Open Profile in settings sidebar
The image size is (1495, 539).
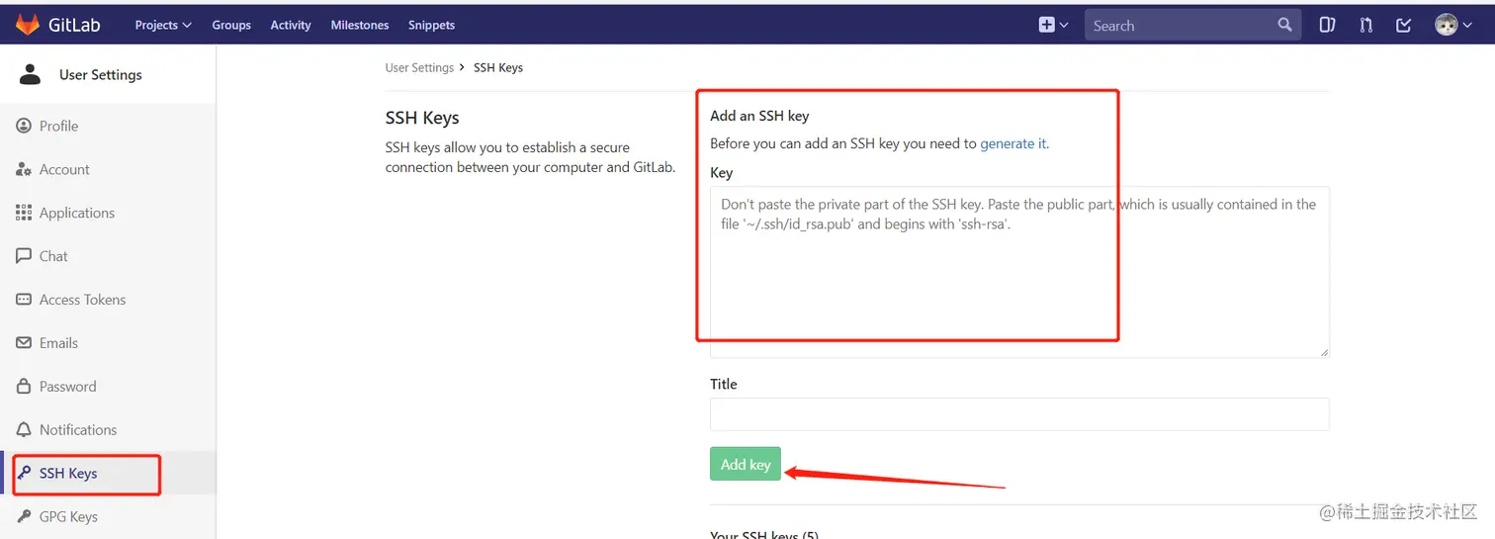click(x=58, y=126)
